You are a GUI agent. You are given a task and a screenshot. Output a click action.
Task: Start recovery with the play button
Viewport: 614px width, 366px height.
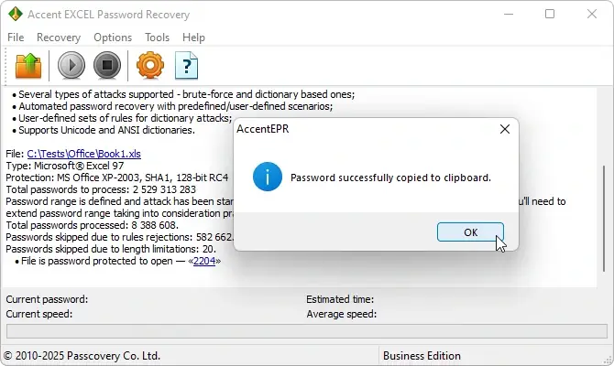coord(71,65)
